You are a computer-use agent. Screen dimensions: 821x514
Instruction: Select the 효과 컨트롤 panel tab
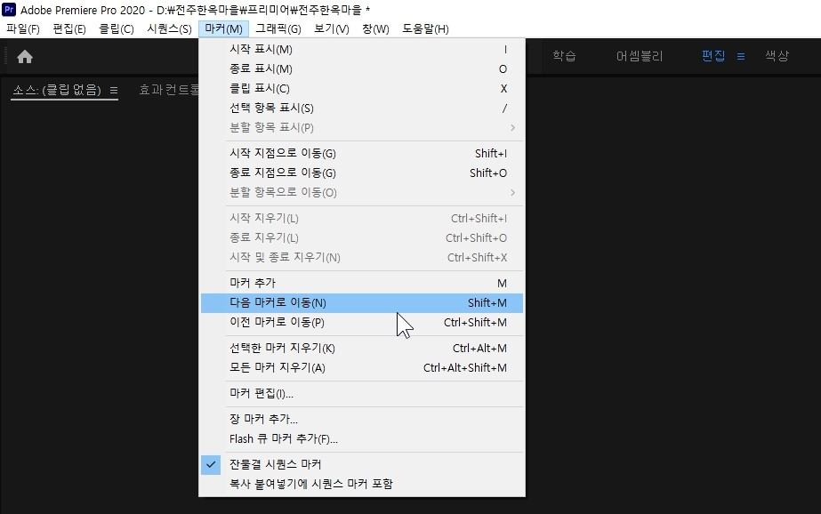pos(169,90)
